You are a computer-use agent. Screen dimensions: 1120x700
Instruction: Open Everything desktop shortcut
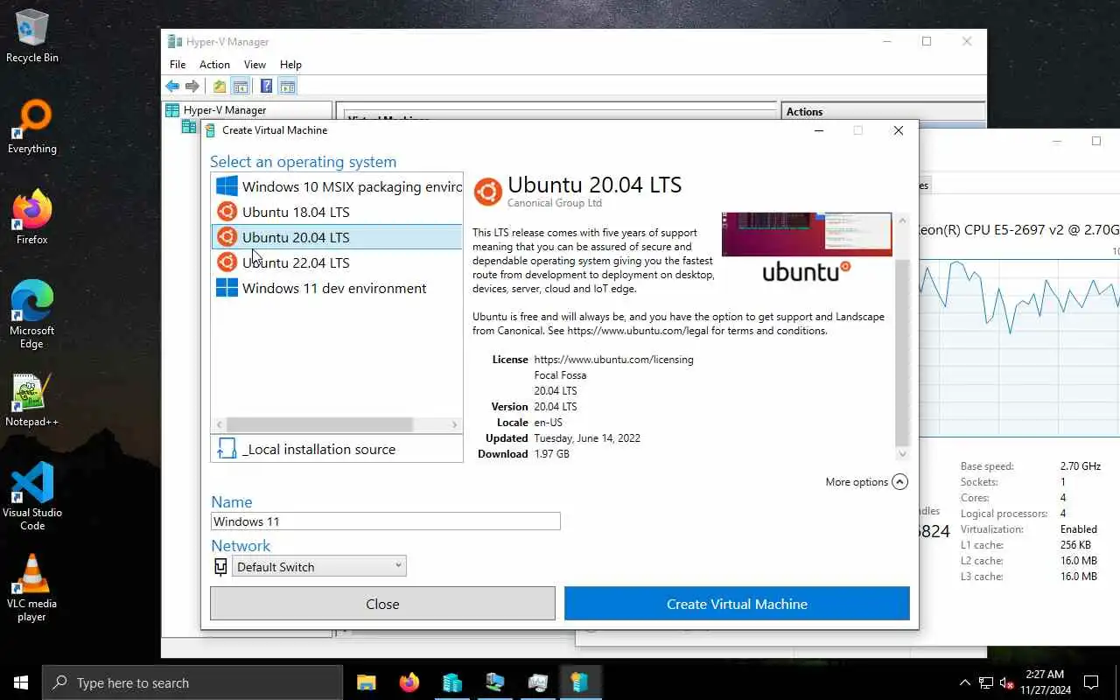32,127
